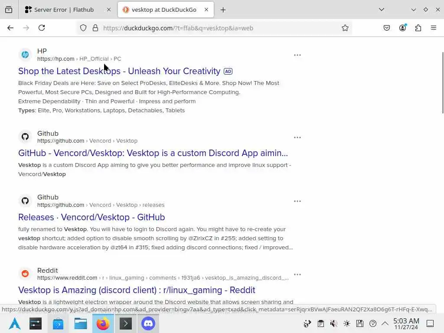Screen dimensions: 444x333
Task: Expand the list all tabs chevron
Action: coord(382,10)
